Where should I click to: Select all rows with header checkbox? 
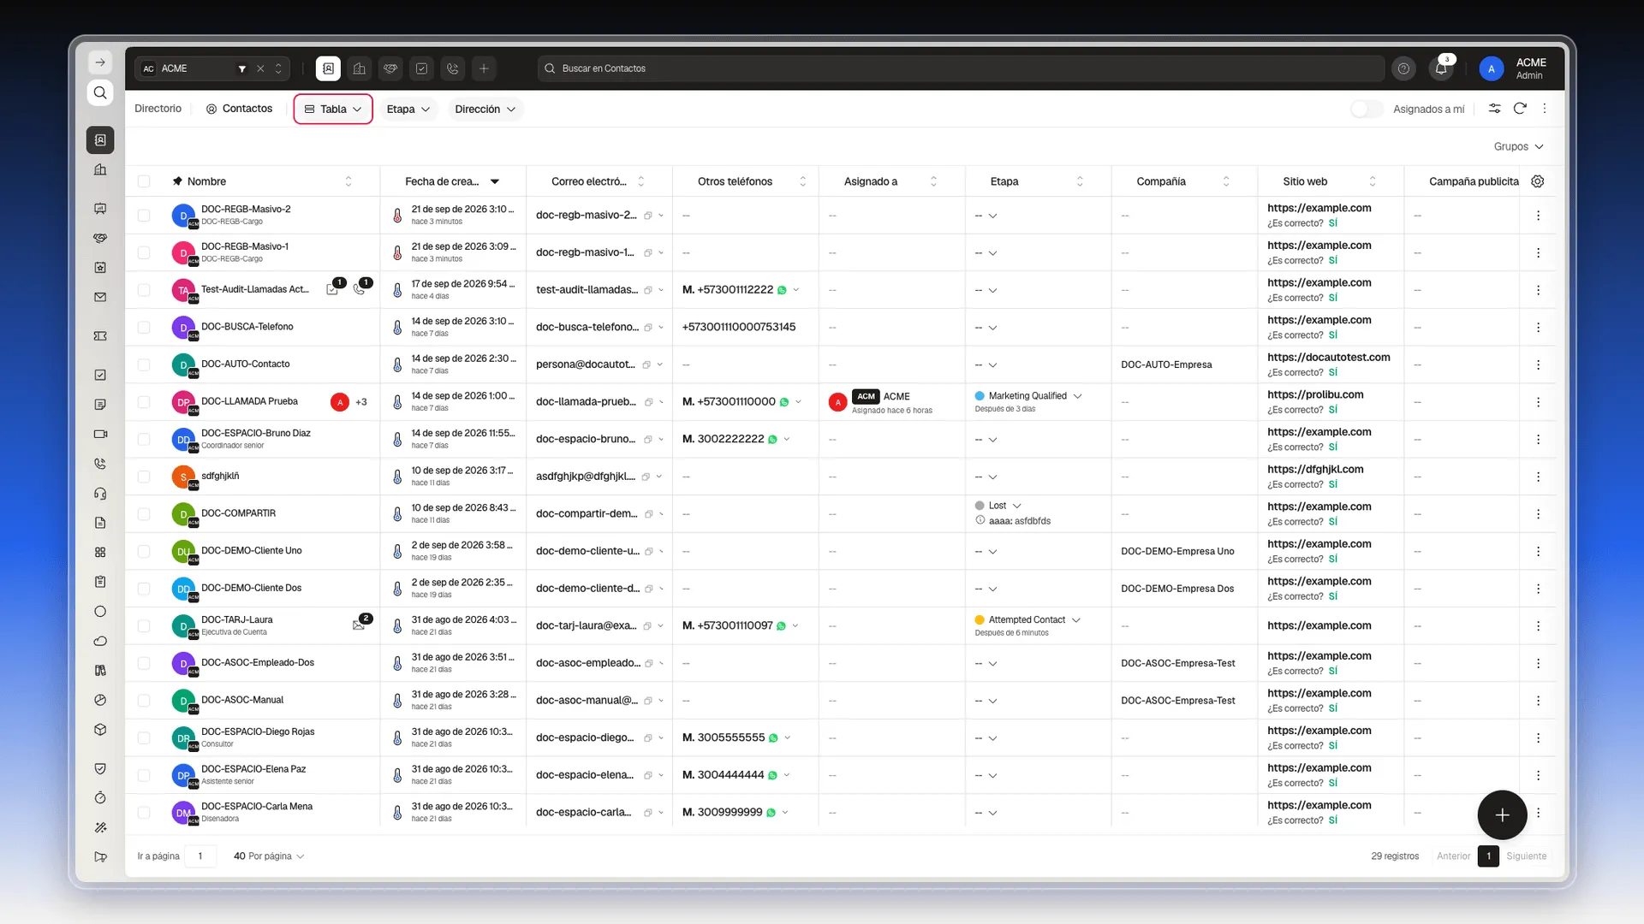pos(144,181)
